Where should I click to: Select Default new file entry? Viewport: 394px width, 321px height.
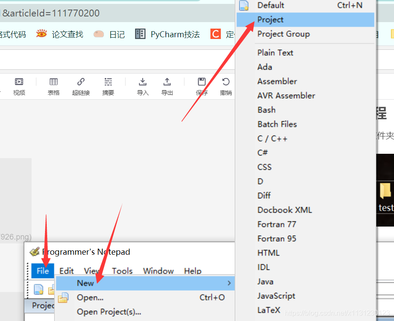click(305, 5)
